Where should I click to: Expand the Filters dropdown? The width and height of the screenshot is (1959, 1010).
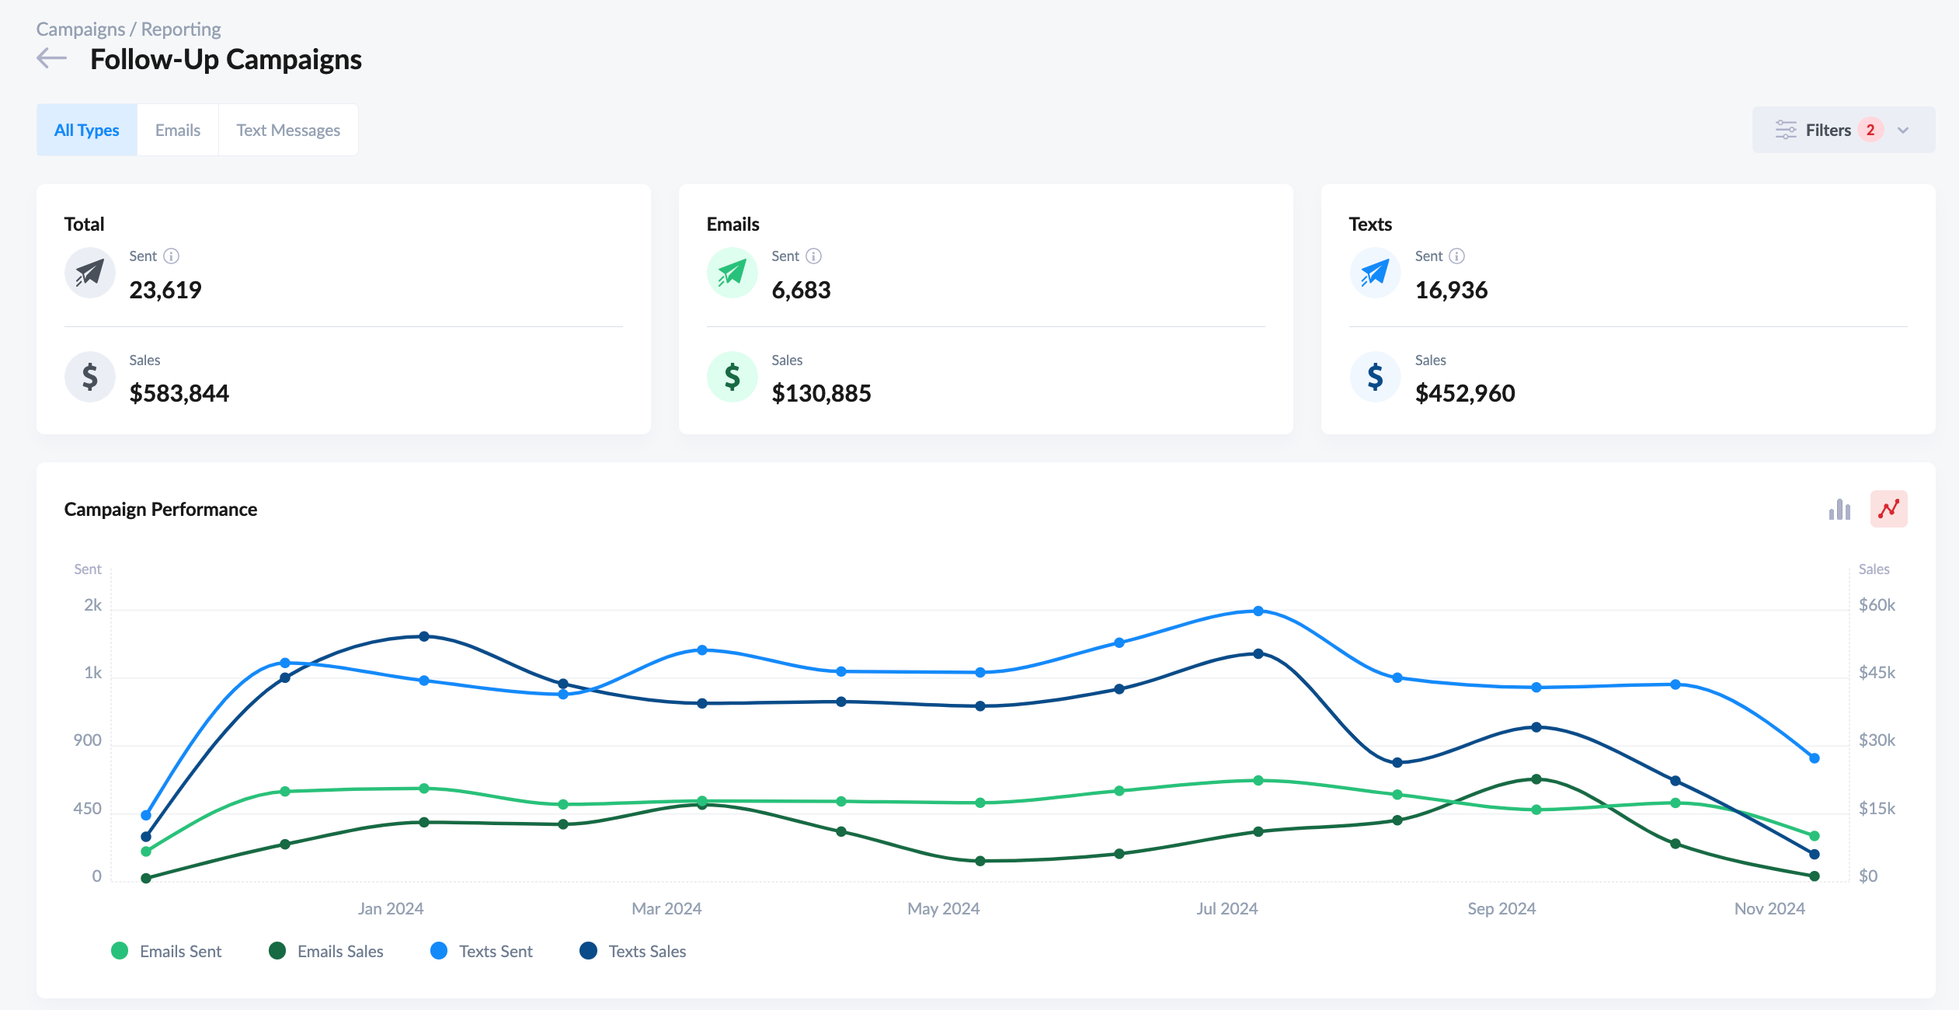tap(1903, 130)
